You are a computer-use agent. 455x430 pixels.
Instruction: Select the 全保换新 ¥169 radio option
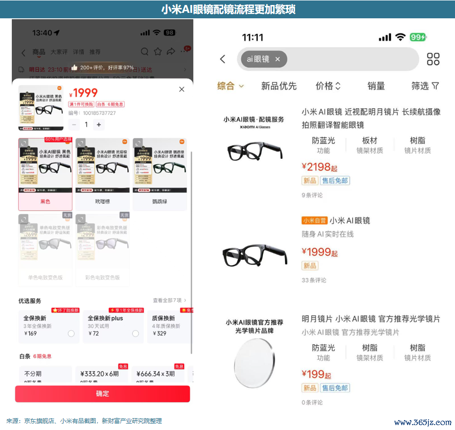point(71,334)
